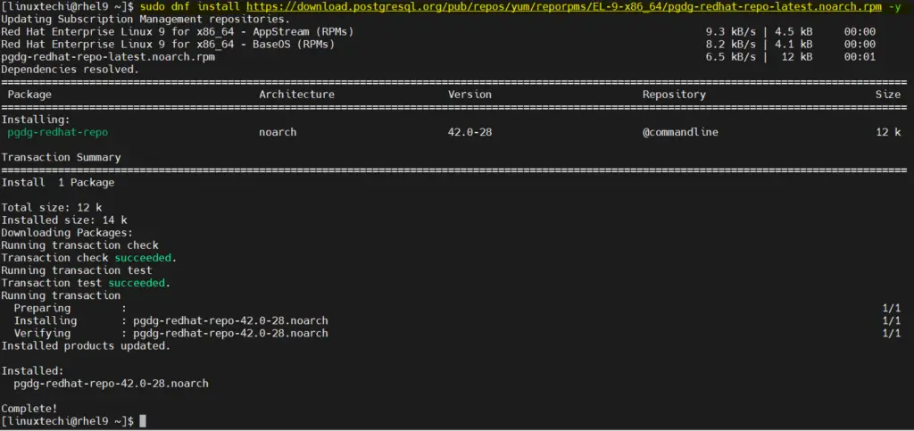Click the Package column header
Image resolution: width=914 pixels, height=431 pixels.
pyautogui.click(x=29, y=95)
